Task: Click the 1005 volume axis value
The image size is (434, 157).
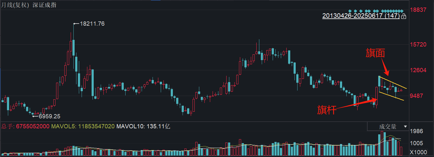Action: pos(416,143)
